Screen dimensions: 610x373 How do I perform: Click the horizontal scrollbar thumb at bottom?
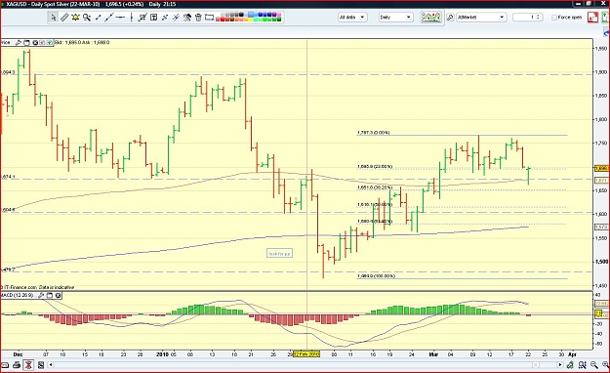click(536, 365)
